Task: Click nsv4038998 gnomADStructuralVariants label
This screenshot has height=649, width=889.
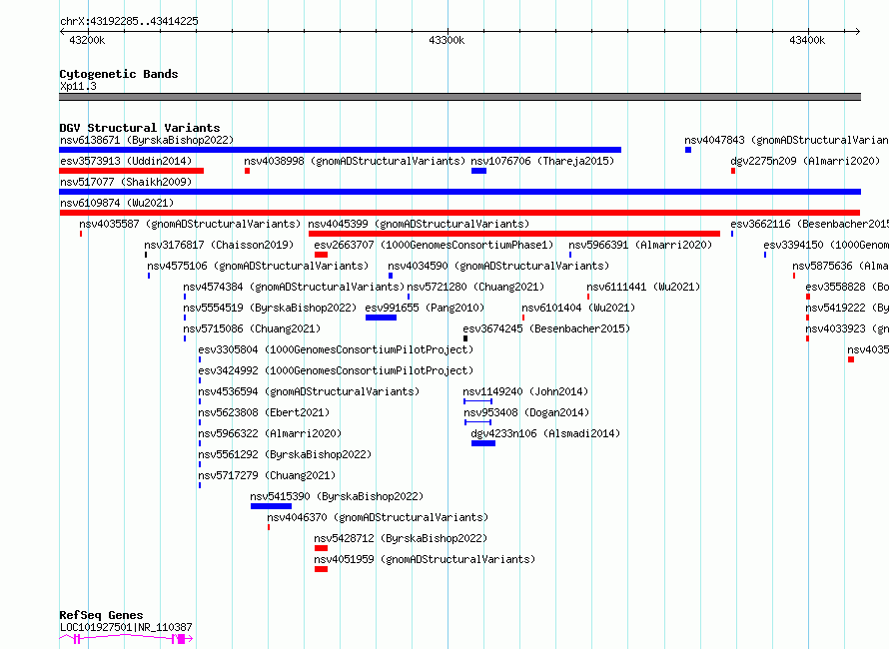Action: click(x=355, y=161)
